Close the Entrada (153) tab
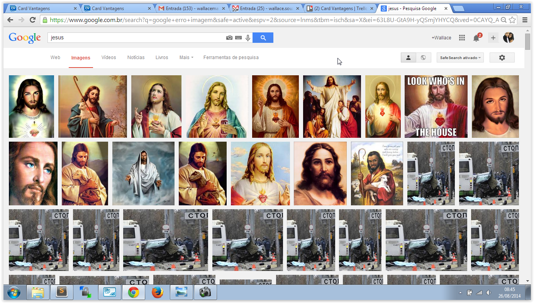 (223, 8)
